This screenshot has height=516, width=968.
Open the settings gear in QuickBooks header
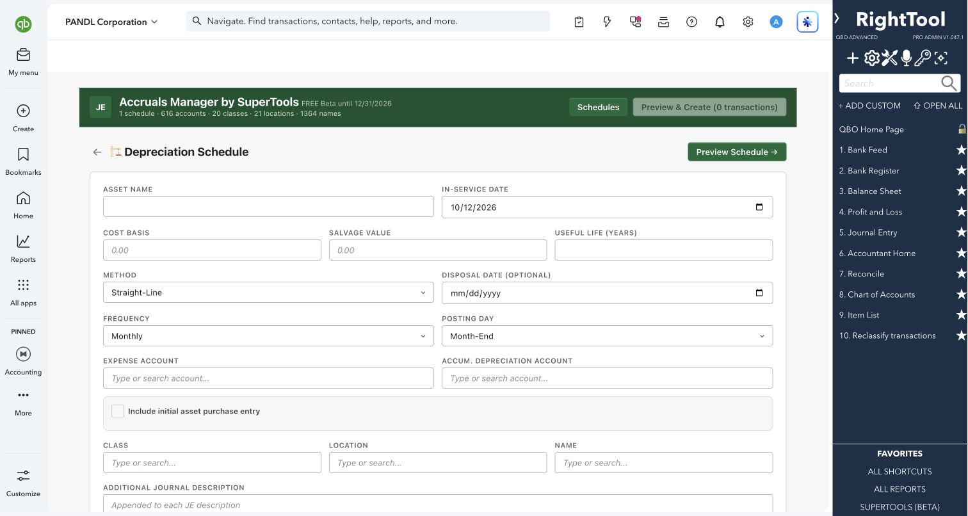[x=748, y=22]
